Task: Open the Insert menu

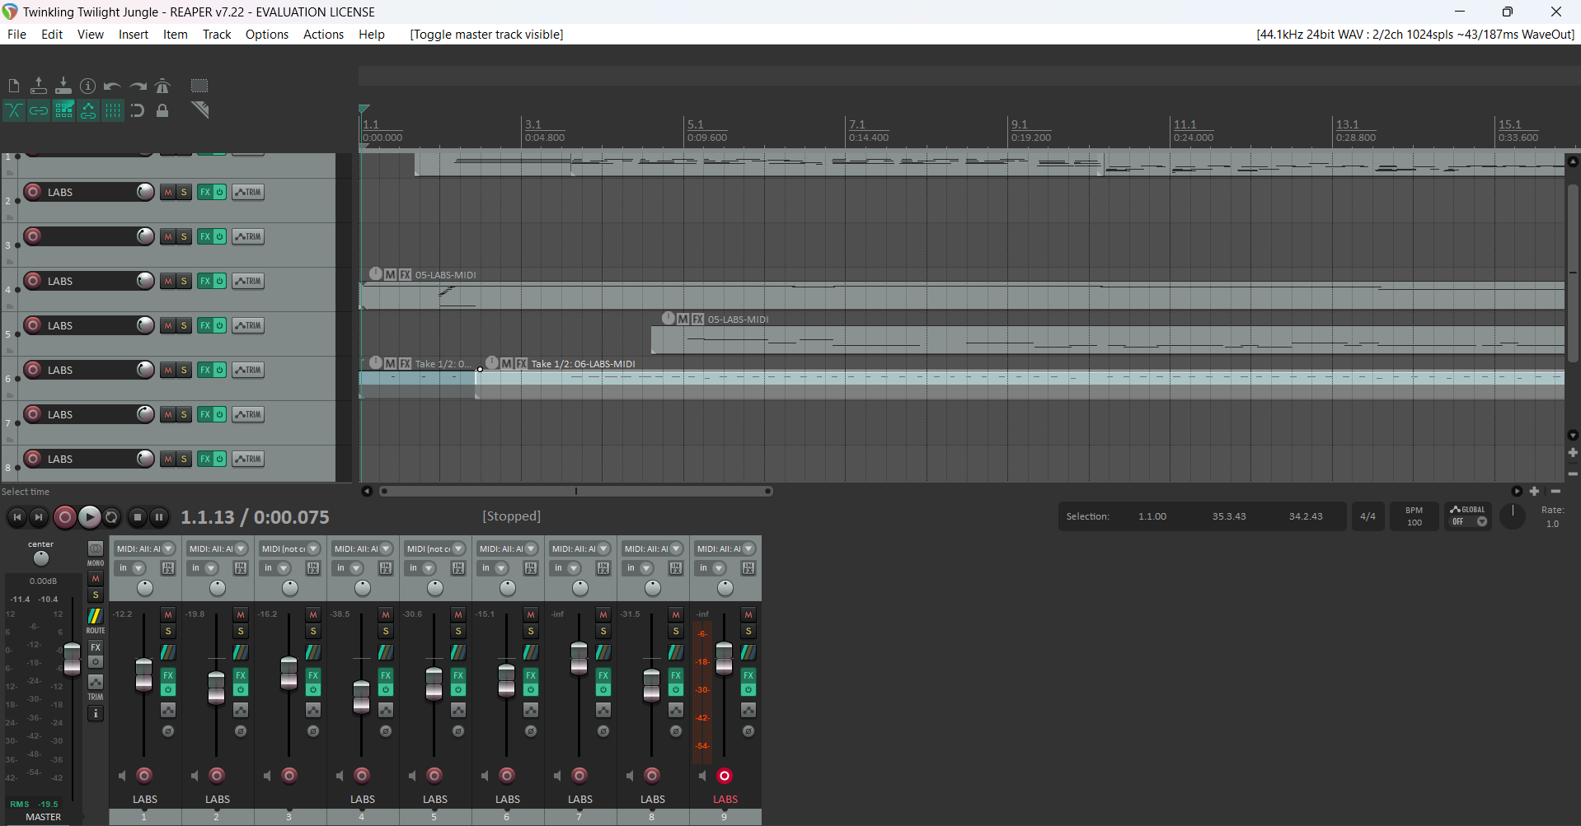Action: click(134, 35)
